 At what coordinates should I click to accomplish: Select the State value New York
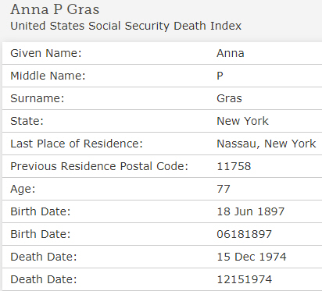coord(242,121)
